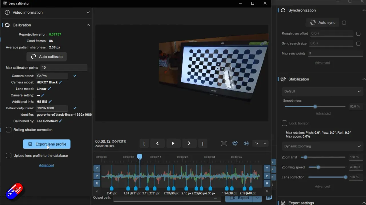Viewport: 366px width, 205px height.
Task: Toggle the Lock horizon checkbox
Action: [285, 123]
